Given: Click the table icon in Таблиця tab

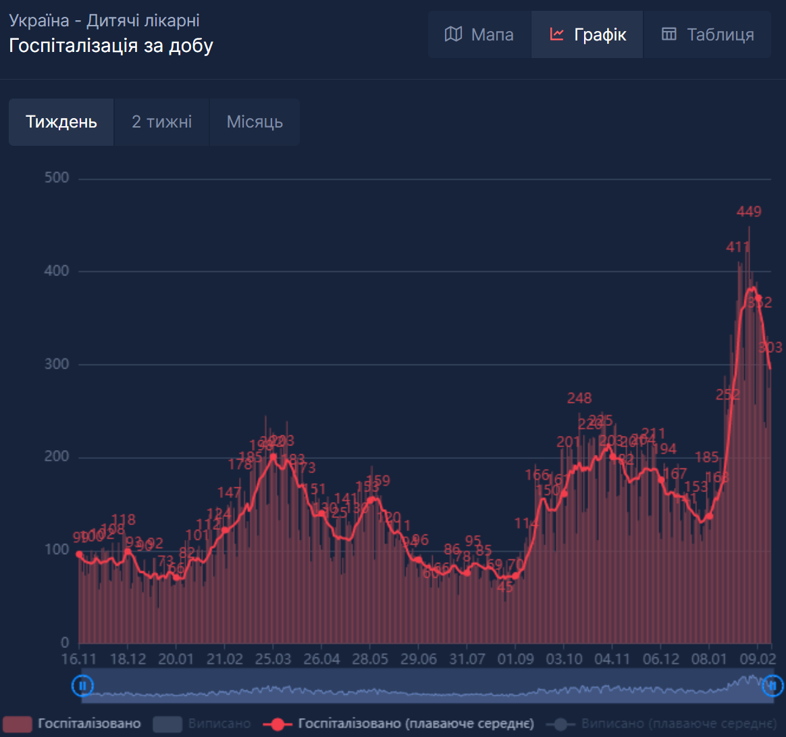Looking at the screenshot, I should click(669, 34).
